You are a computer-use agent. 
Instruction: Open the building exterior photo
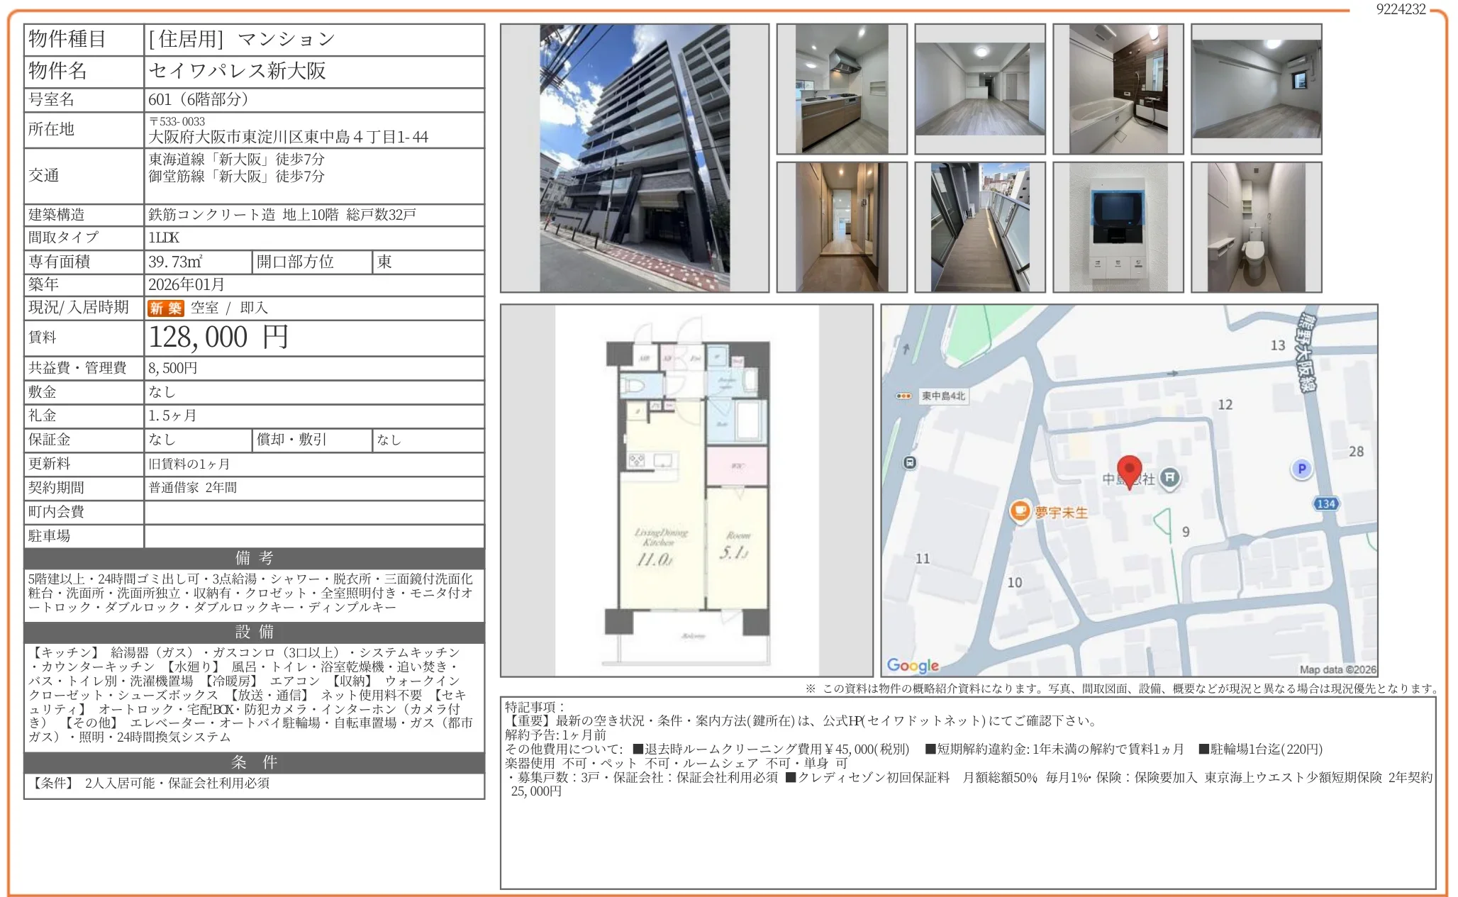pyautogui.click(x=634, y=158)
